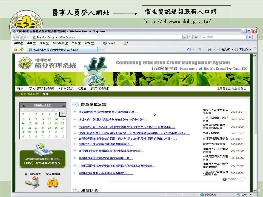
Task: Click the phone service center graphic
Action: point(42,155)
